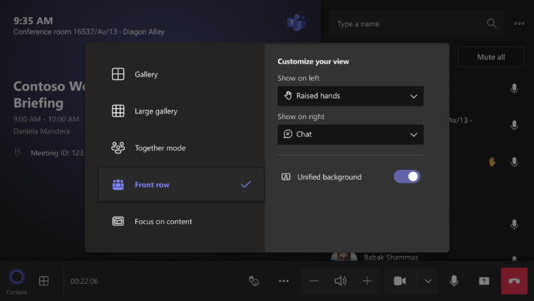
Task: Open the participants panel more options
Action: pyautogui.click(x=519, y=24)
